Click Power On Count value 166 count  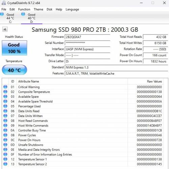coord(155,55)
